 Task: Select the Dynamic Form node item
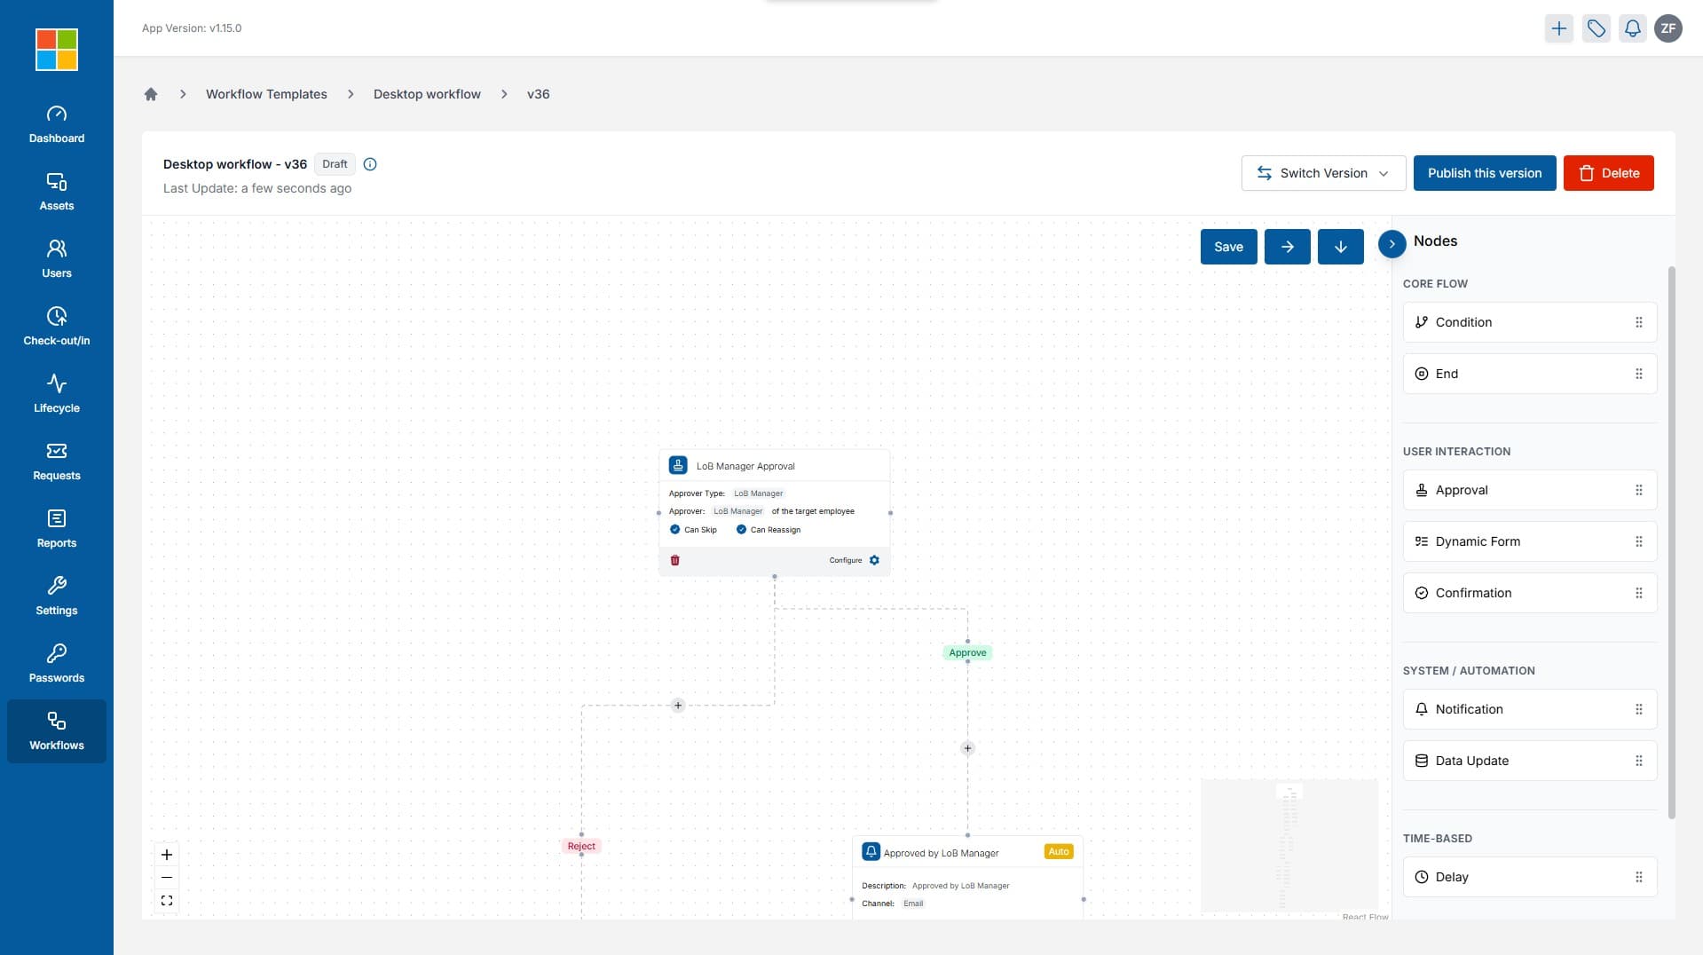pyautogui.click(x=1530, y=541)
